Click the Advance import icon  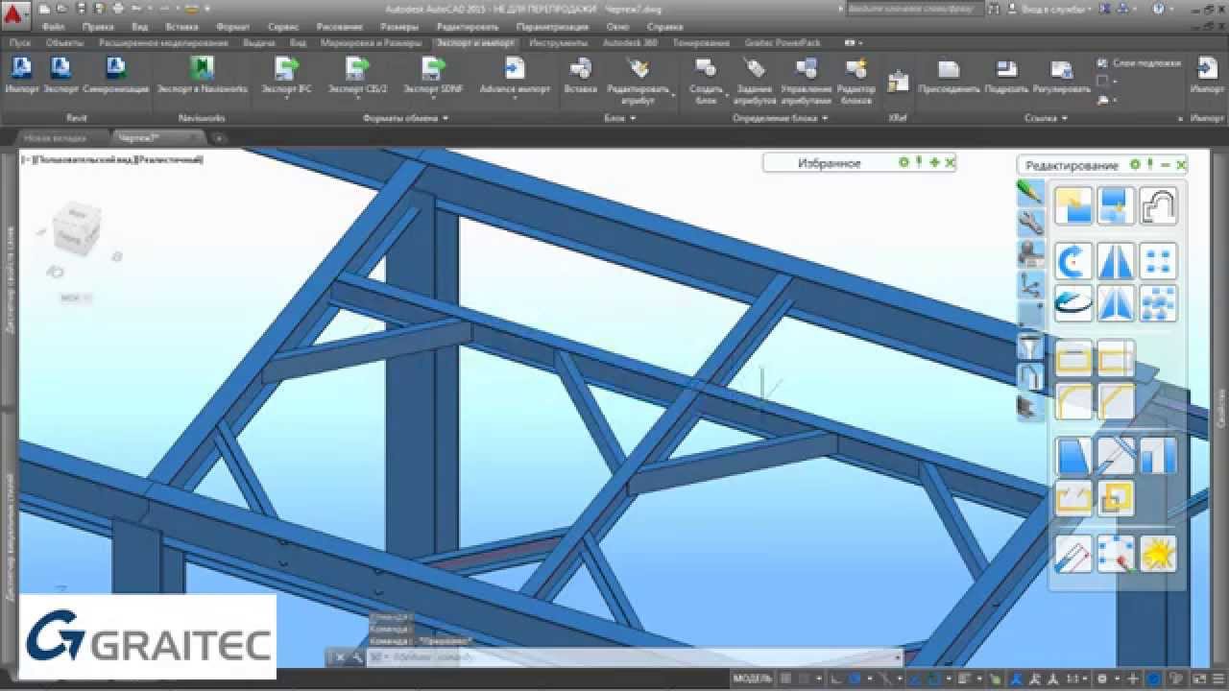coord(516,68)
